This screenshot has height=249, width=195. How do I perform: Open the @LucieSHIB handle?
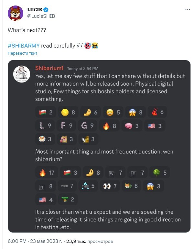pyautogui.click(x=41, y=16)
